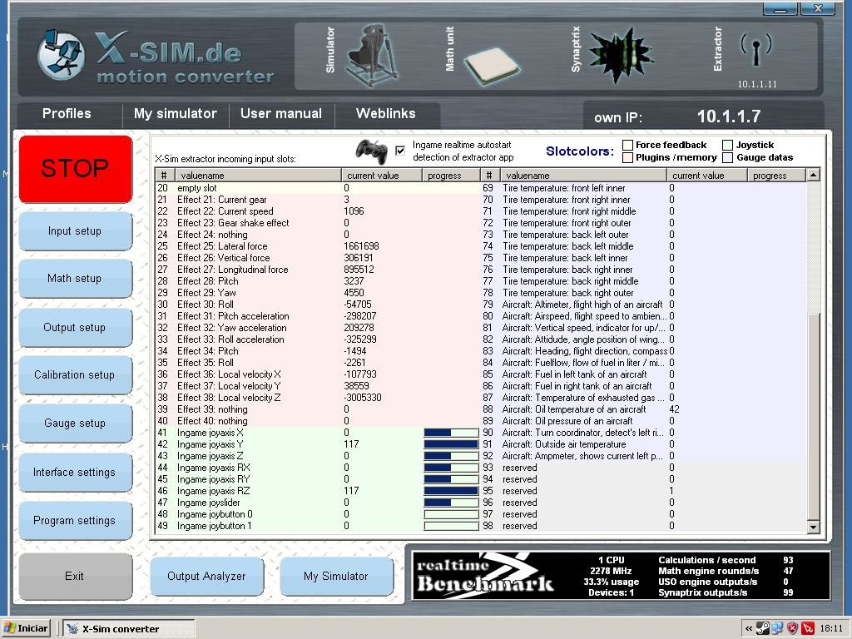Click the Joystick slot color box

(728, 145)
